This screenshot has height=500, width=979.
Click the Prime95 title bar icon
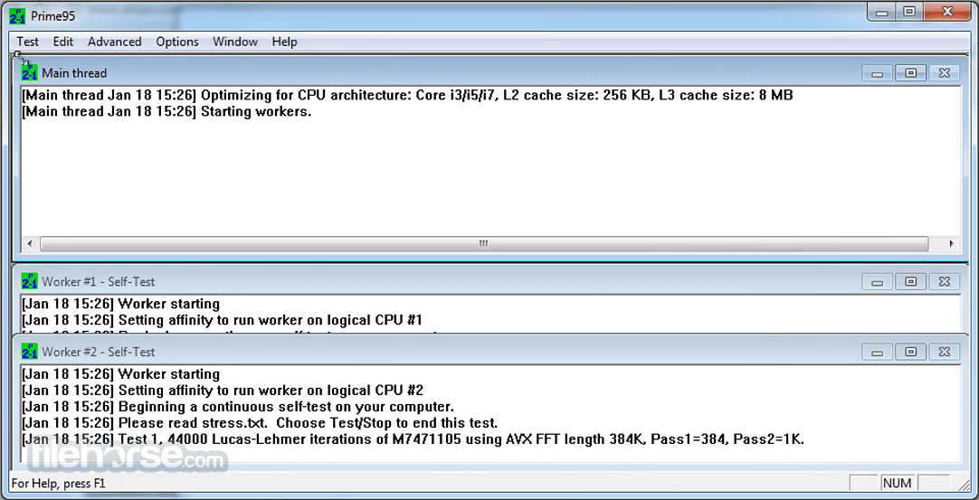point(17,16)
